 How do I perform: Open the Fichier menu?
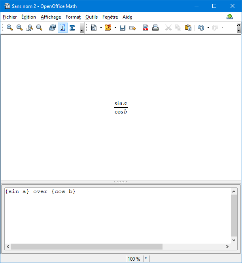pyautogui.click(x=10, y=17)
